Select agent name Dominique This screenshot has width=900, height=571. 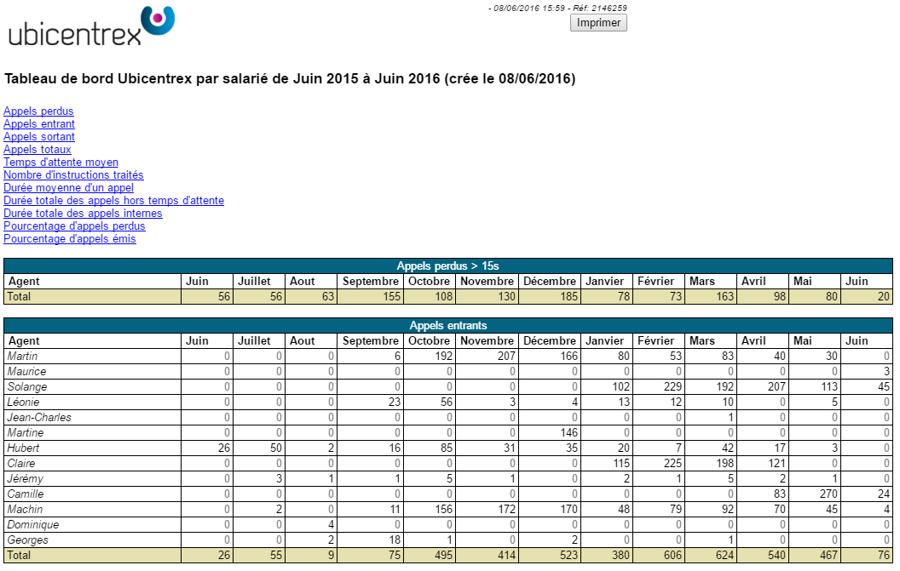tap(33, 524)
